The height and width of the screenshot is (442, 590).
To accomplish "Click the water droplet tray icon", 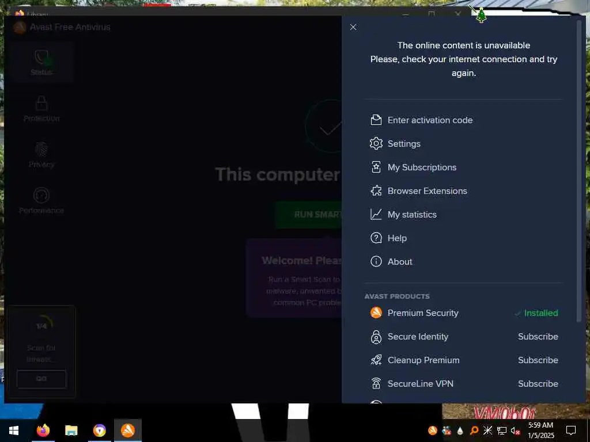I will [x=460, y=430].
